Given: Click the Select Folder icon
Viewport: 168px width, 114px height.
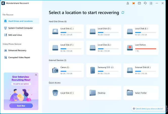Looking at the screenshot, I should point(130,93).
